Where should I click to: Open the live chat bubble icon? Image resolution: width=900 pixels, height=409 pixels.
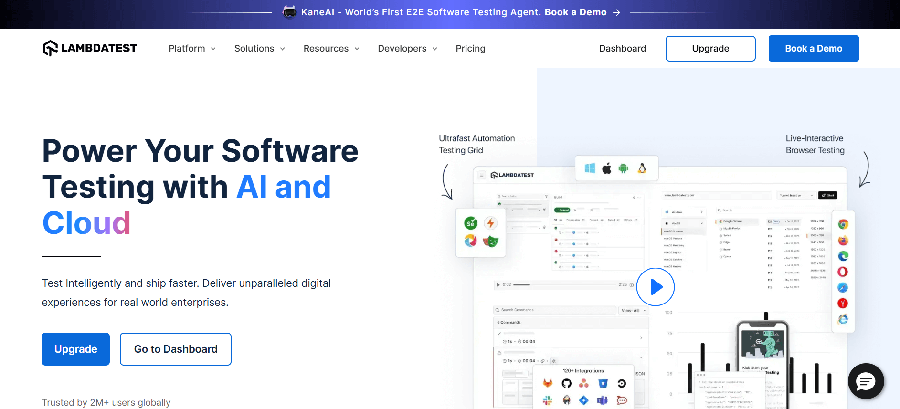[x=866, y=381]
